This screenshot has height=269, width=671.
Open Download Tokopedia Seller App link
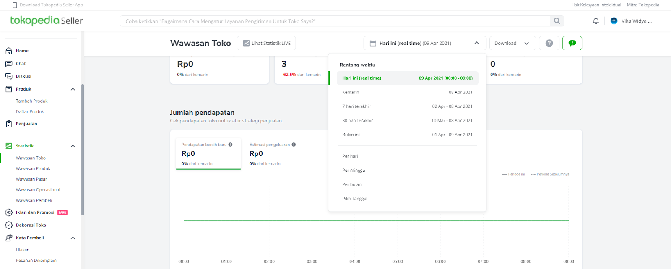tap(51, 5)
